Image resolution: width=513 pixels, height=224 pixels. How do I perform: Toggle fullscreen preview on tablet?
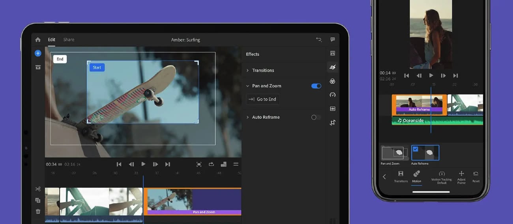199,164
